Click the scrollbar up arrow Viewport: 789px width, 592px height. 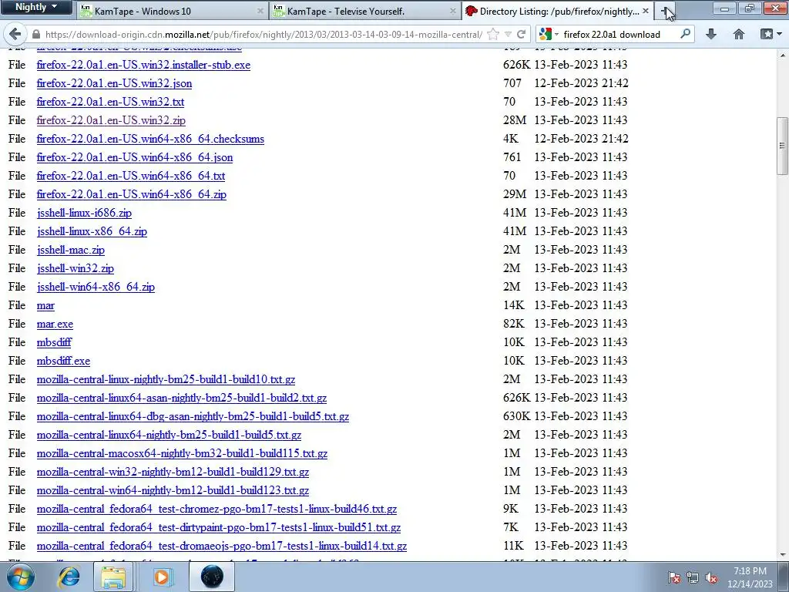(782, 54)
